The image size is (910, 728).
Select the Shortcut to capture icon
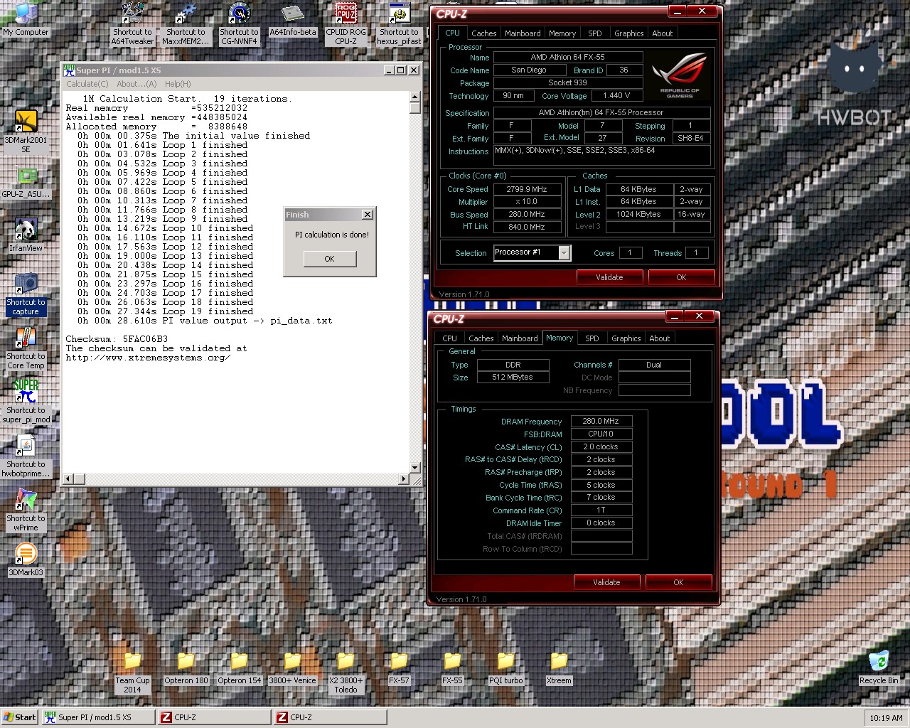[x=26, y=294]
